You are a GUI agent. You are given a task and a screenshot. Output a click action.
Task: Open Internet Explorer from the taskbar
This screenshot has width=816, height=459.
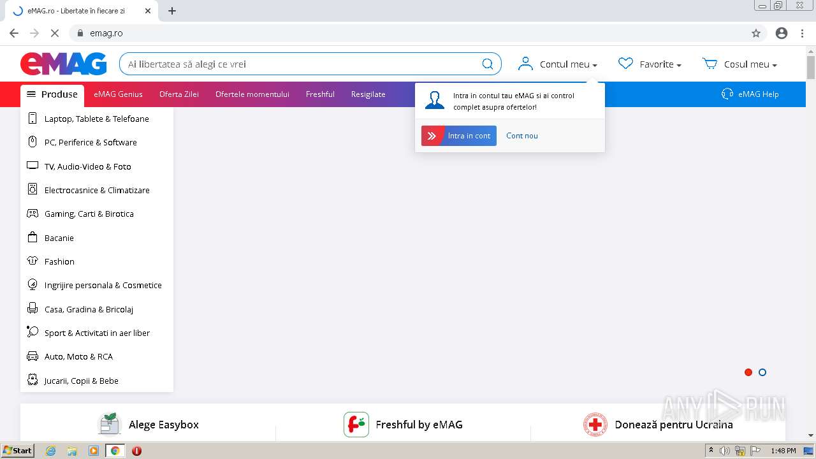pyautogui.click(x=51, y=451)
